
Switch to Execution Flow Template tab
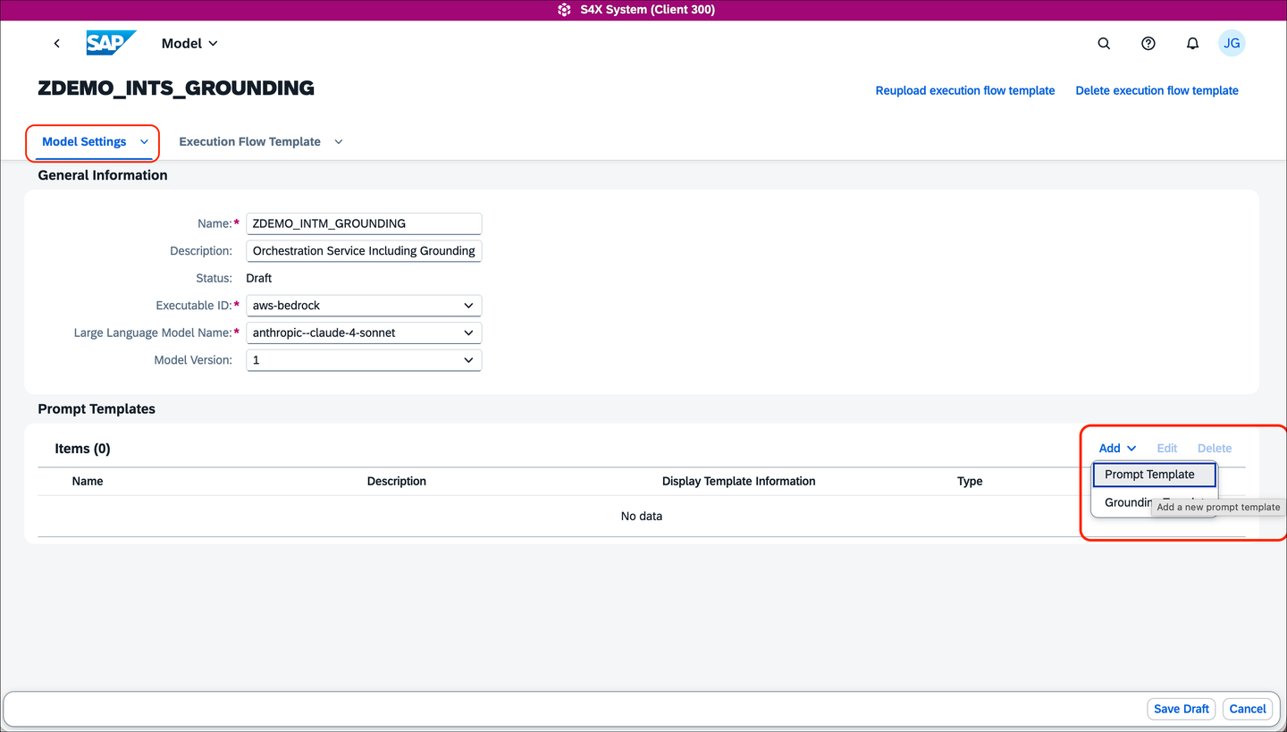(249, 141)
